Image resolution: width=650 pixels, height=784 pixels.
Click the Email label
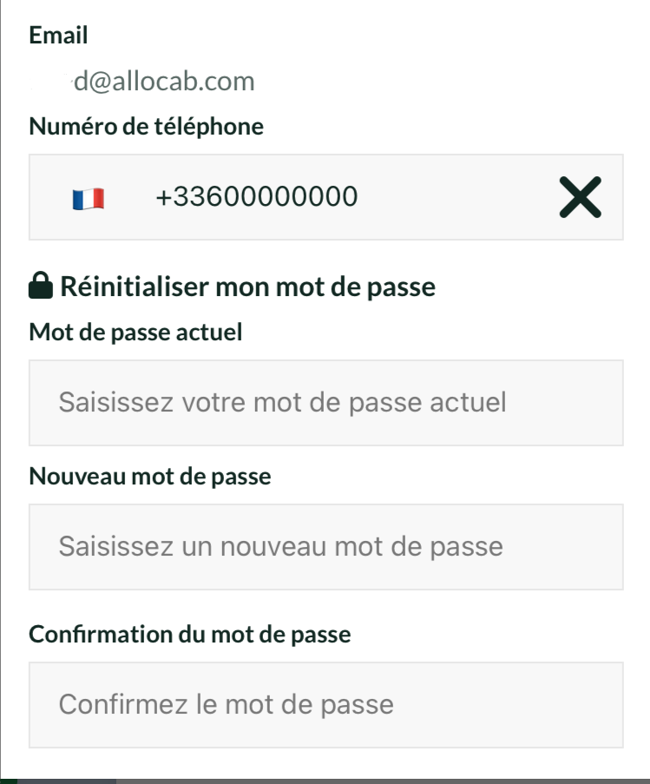[58, 35]
